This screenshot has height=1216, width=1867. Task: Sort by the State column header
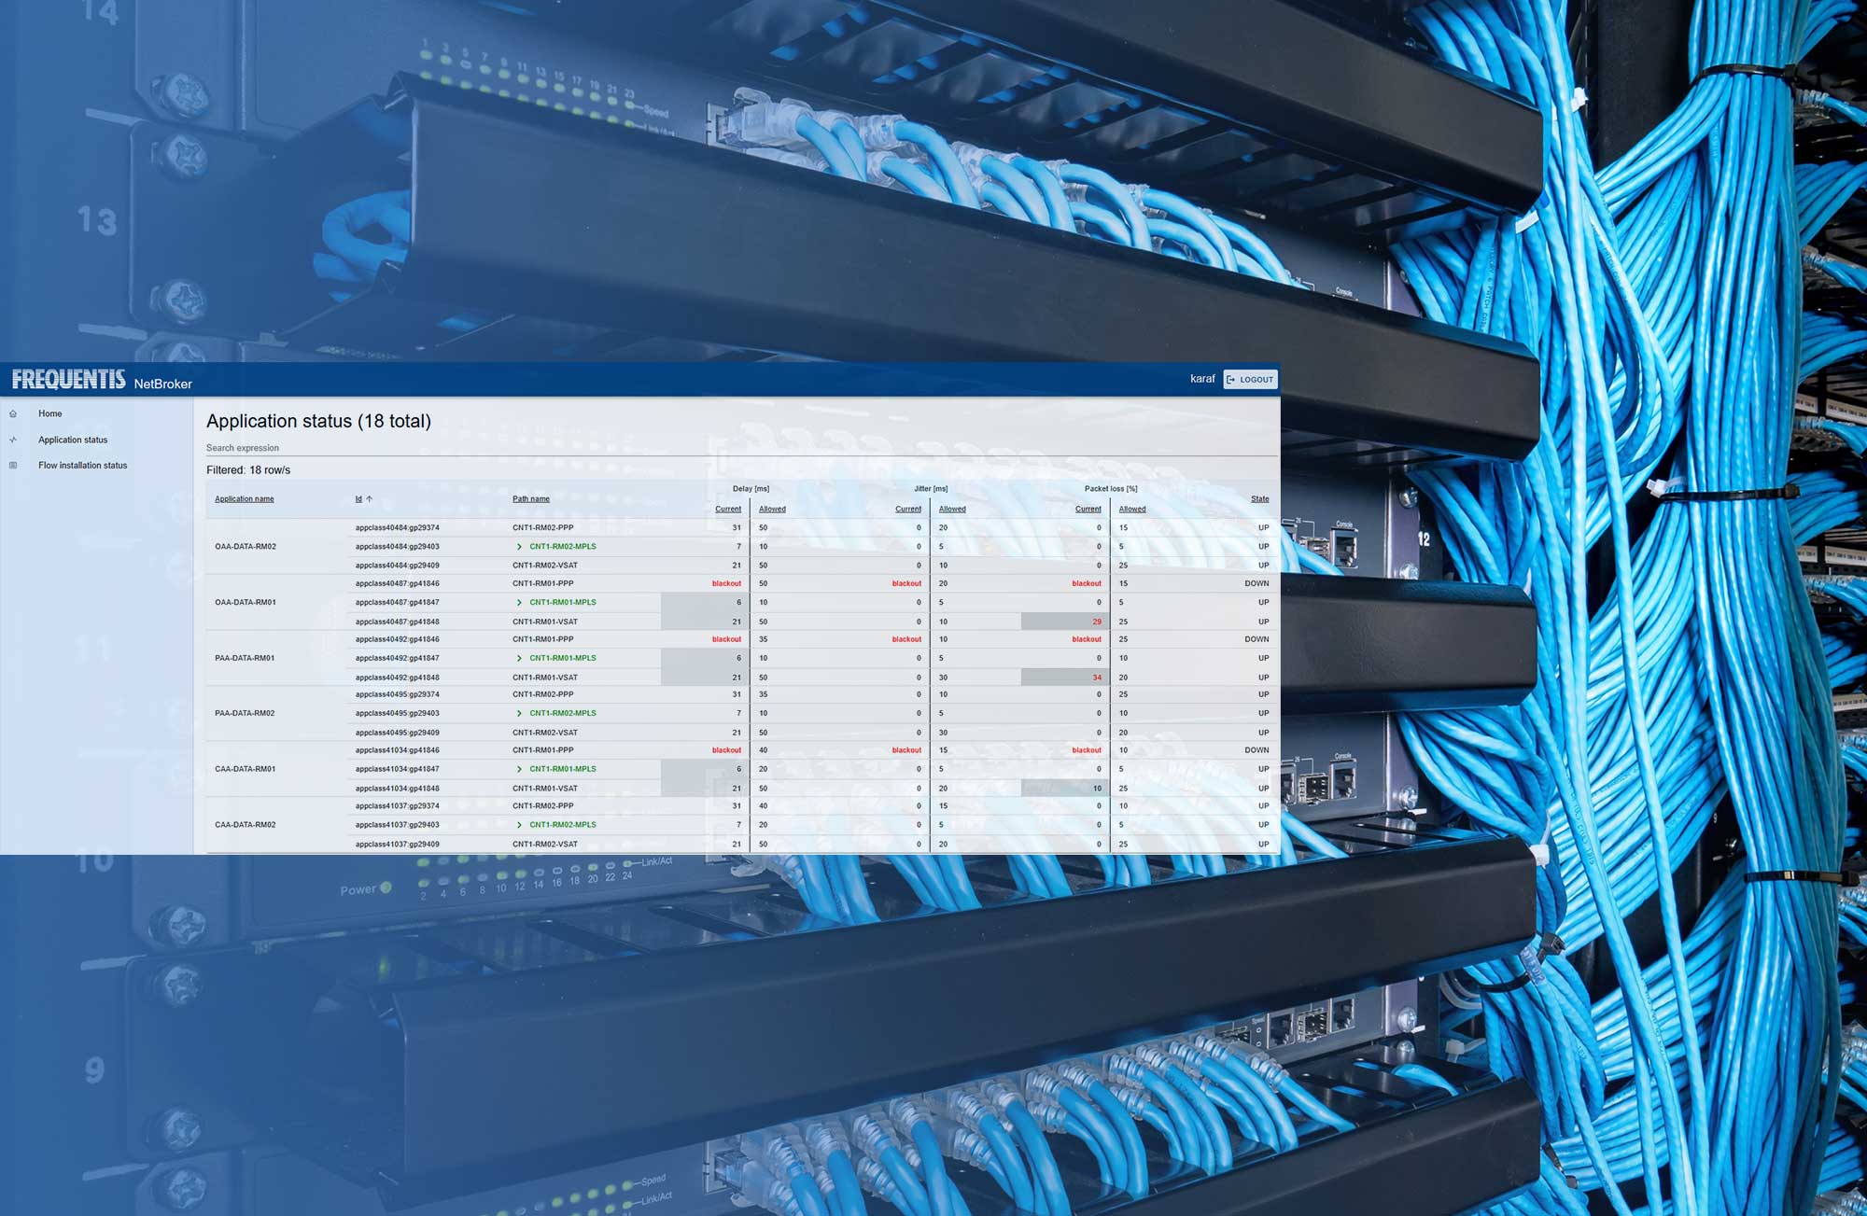pos(1260,498)
